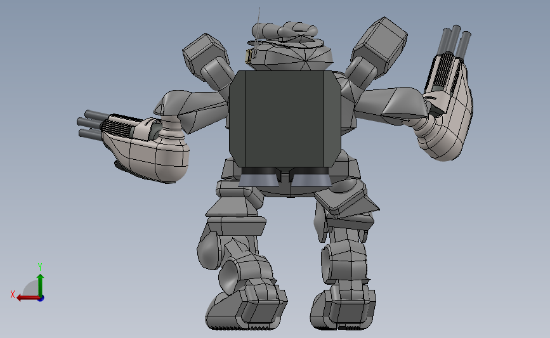The height and width of the screenshot is (338, 550).
Task: Click the green Y axis arrow of the triad
Action: pyautogui.click(x=41, y=285)
